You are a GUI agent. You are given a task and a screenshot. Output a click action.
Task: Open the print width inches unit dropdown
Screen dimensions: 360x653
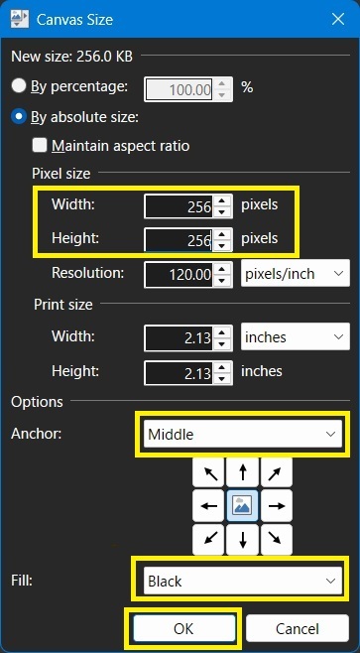coord(296,336)
